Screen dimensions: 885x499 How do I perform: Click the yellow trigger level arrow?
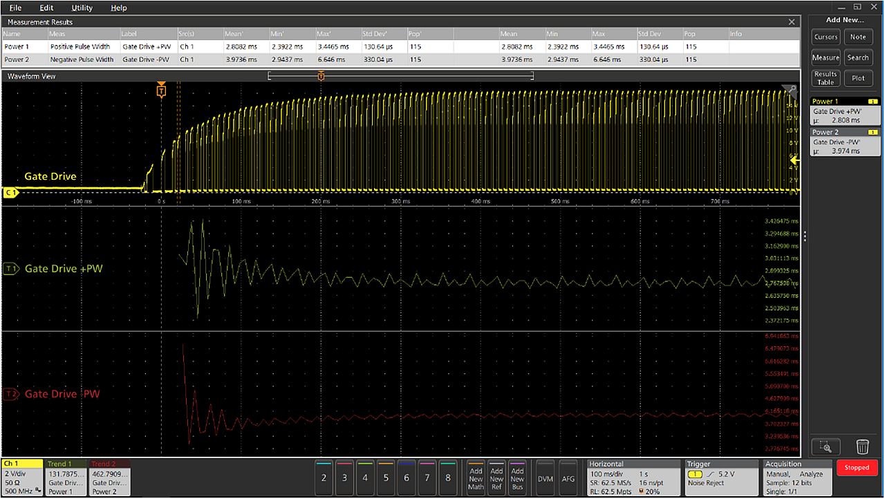(x=795, y=160)
